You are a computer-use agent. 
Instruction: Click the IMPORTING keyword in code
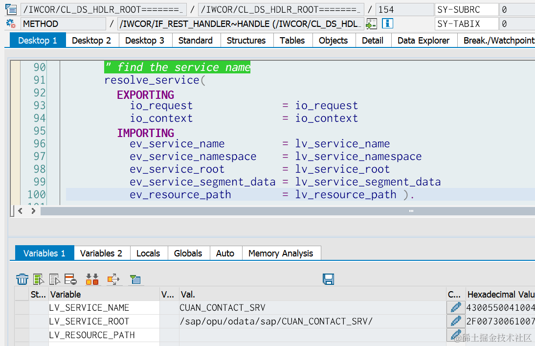pos(145,133)
